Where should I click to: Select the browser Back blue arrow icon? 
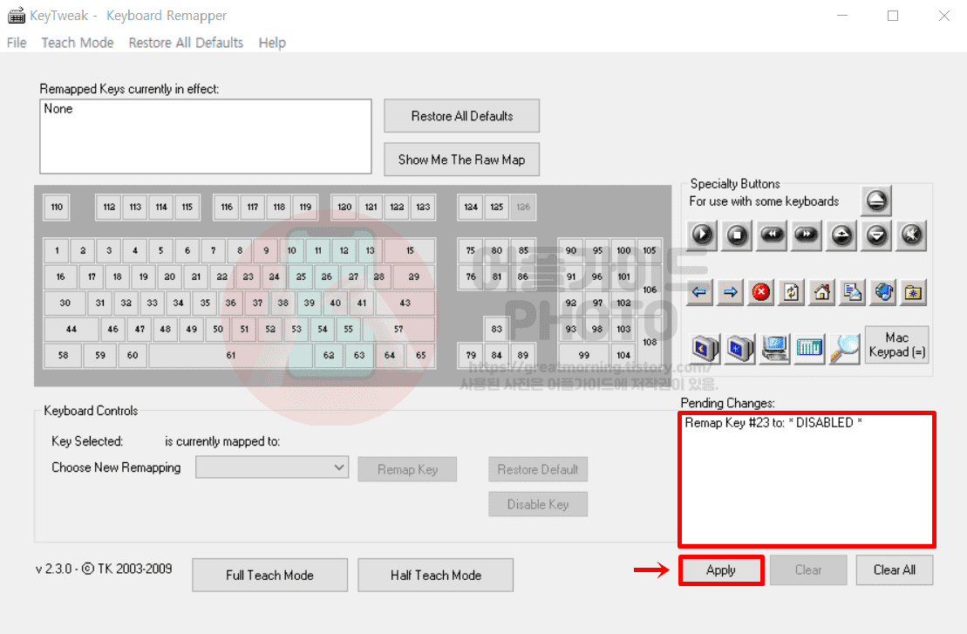(x=698, y=292)
